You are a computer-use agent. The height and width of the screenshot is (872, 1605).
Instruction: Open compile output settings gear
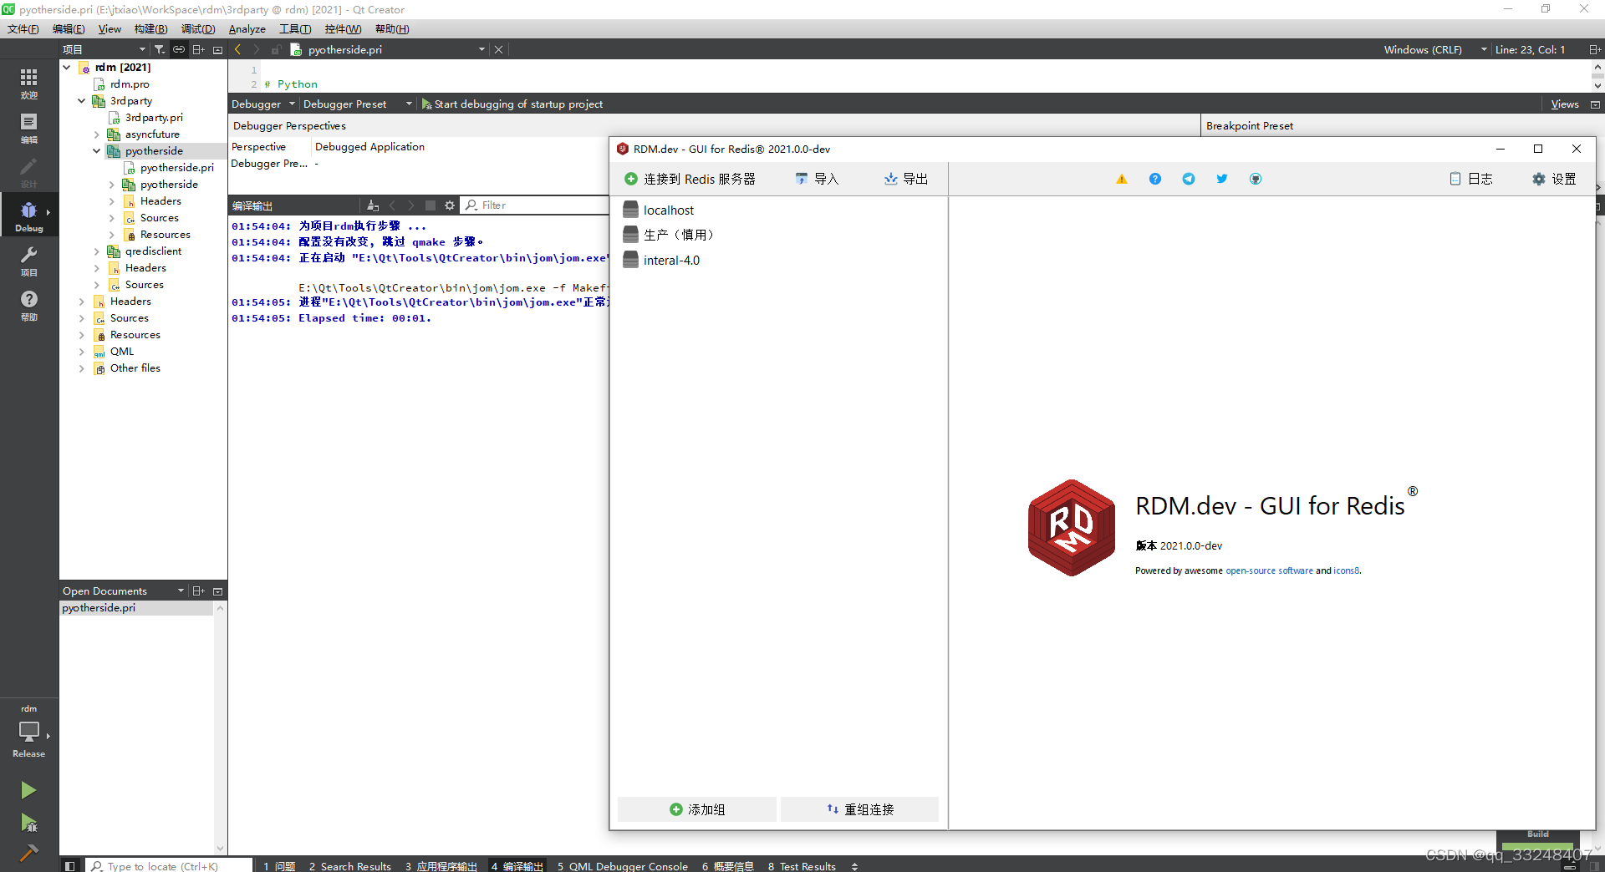coord(450,205)
